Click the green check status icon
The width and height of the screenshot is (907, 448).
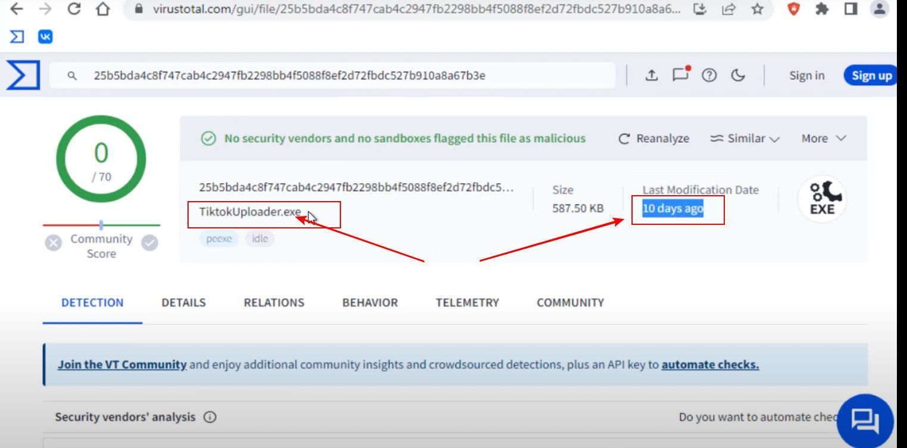click(208, 139)
